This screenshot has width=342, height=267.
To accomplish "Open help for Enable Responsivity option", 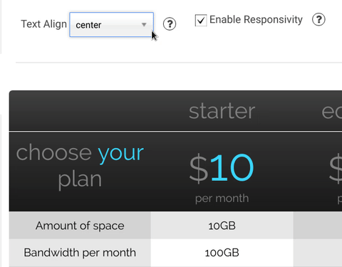I will [318, 19].
